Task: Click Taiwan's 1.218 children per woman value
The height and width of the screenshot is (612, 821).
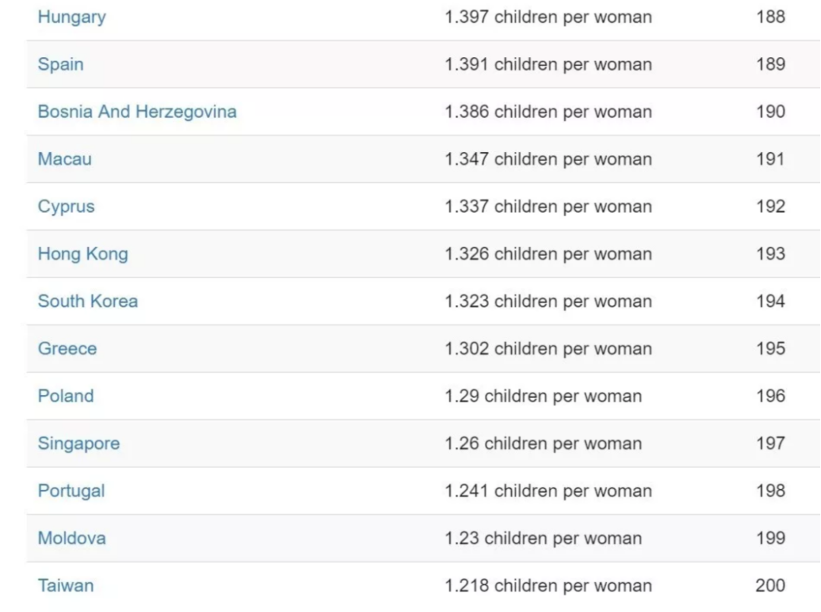Action: tap(547, 585)
